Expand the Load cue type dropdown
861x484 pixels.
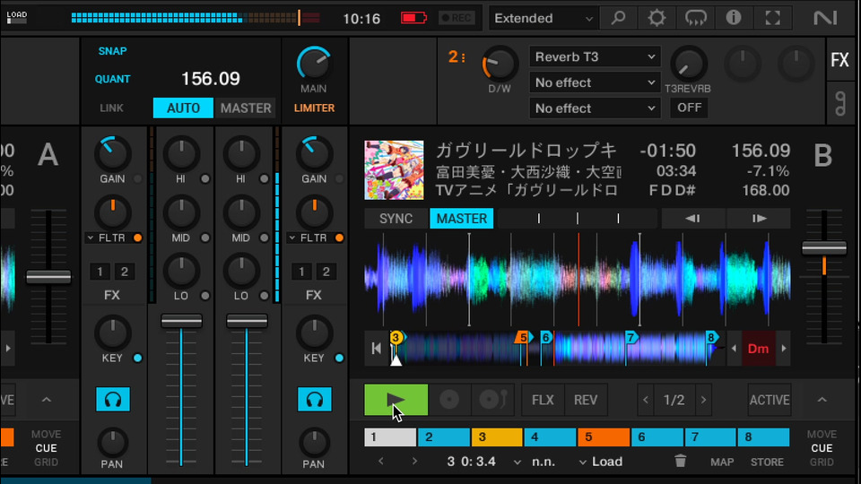(x=601, y=462)
